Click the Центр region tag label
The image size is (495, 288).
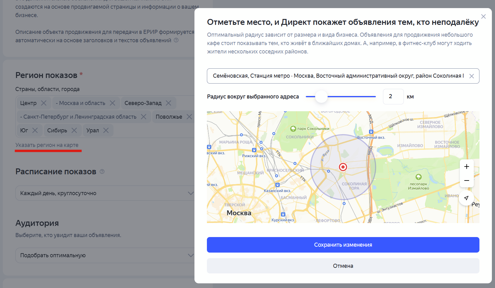click(28, 103)
